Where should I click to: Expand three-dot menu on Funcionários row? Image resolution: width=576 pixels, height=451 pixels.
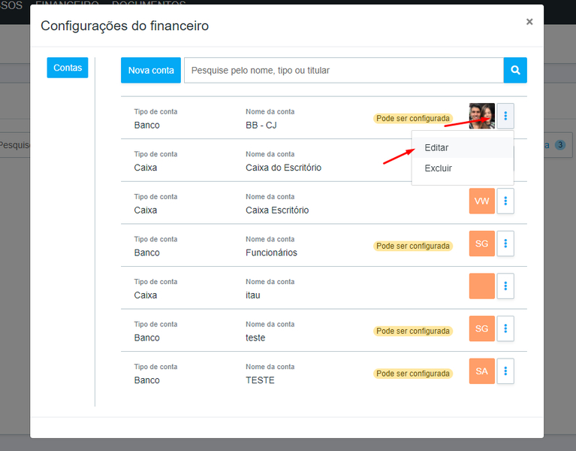tap(505, 244)
